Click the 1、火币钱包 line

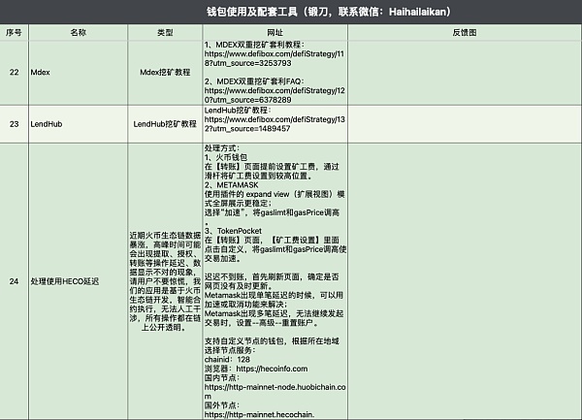point(226,157)
